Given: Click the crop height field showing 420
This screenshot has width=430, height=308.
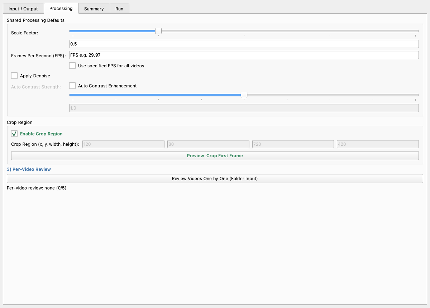Looking at the screenshot, I should (x=378, y=144).
